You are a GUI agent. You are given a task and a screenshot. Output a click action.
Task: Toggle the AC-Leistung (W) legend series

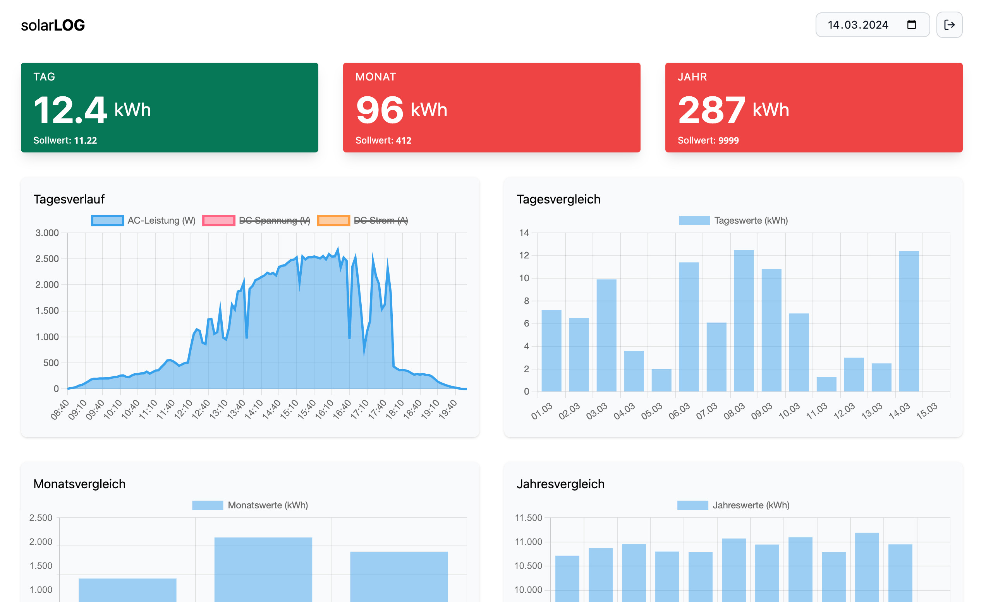(x=143, y=220)
